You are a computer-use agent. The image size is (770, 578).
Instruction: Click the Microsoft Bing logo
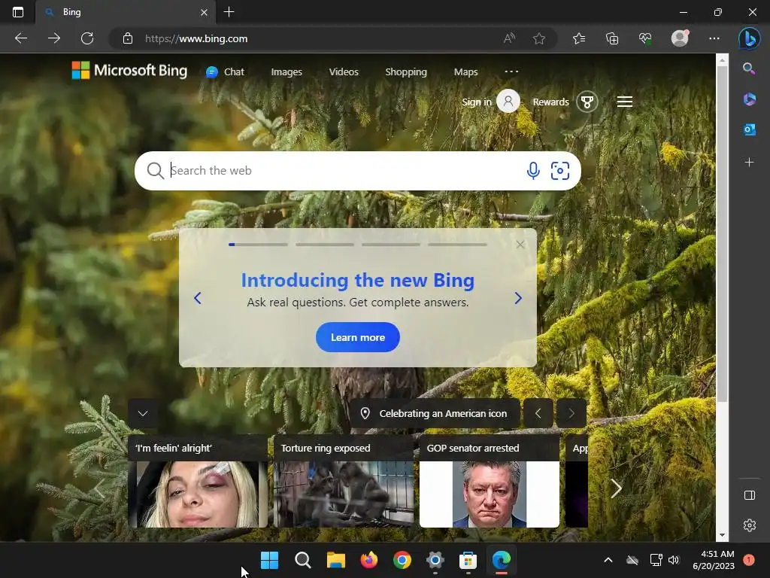pyautogui.click(x=129, y=70)
